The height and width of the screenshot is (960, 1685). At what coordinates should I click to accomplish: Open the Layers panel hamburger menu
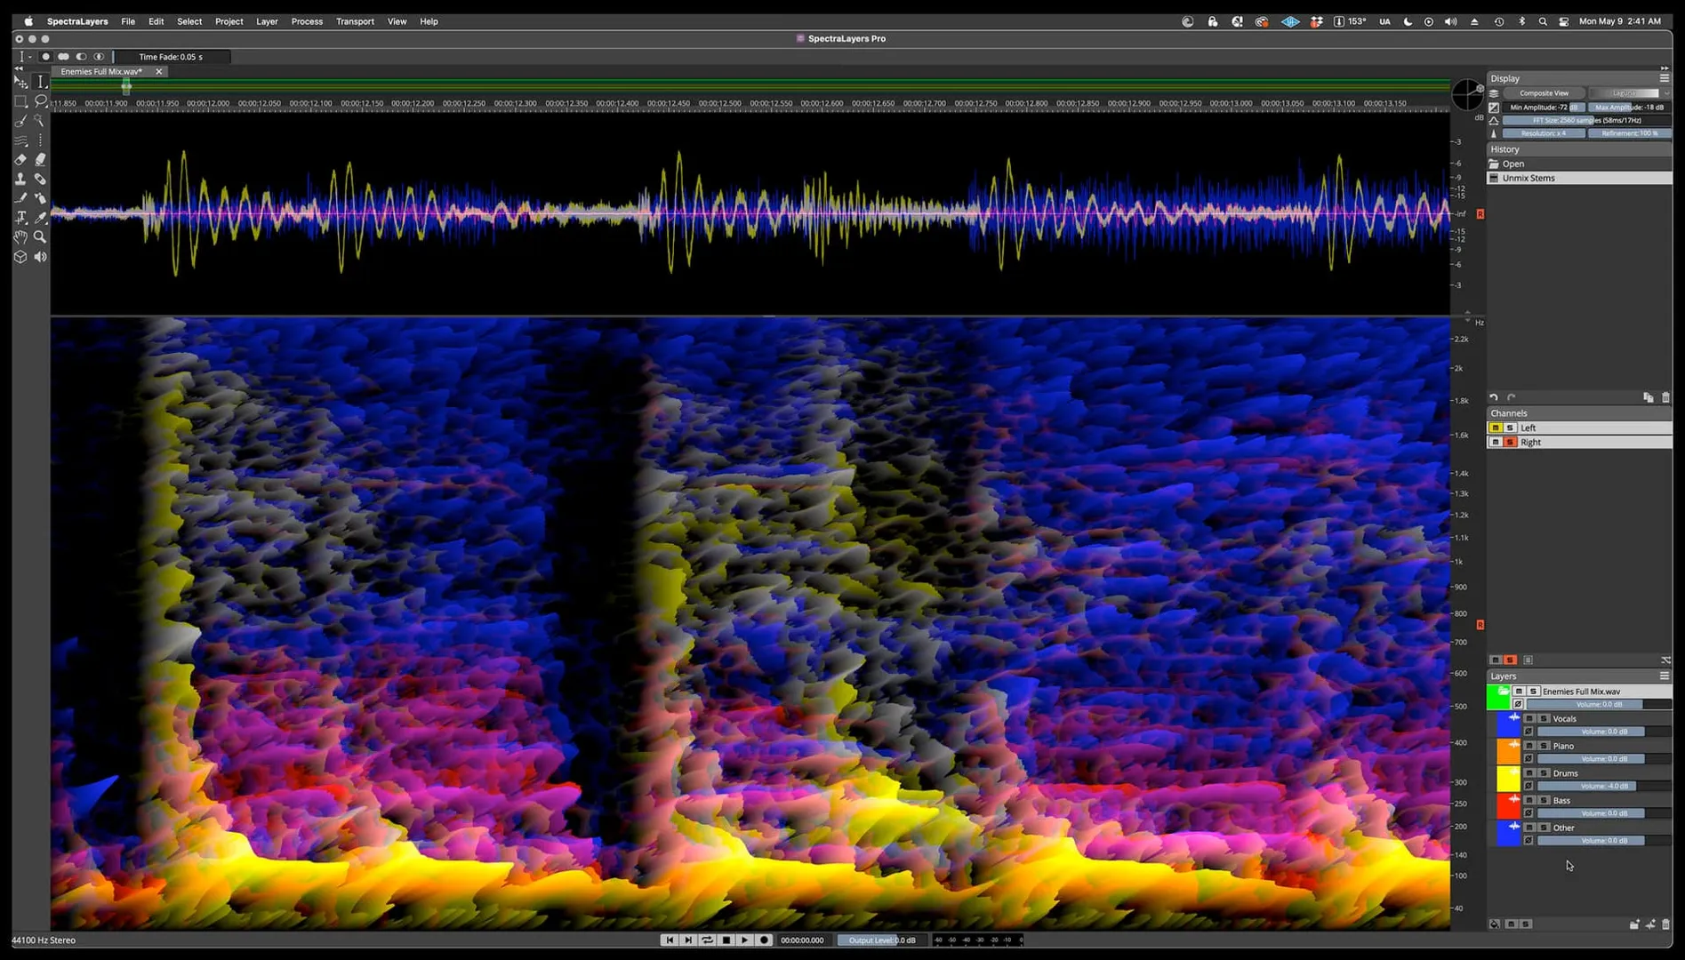1664,676
